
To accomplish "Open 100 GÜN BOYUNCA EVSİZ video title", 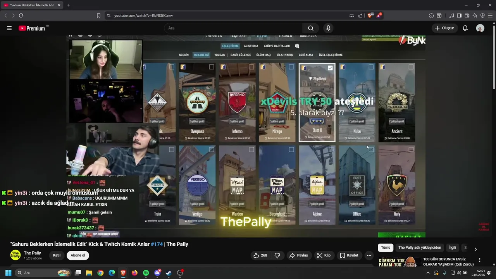I will [x=448, y=262].
